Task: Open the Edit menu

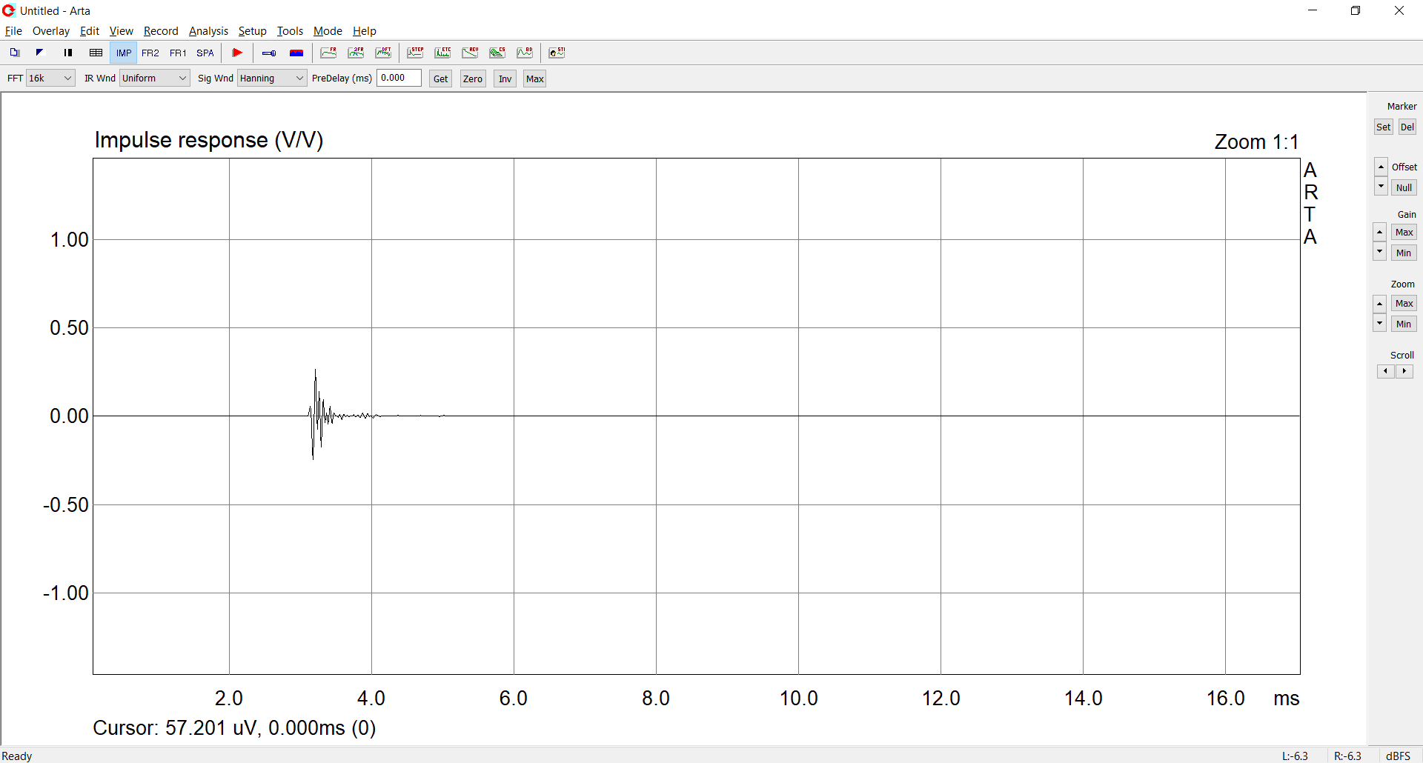Action: coord(89,31)
